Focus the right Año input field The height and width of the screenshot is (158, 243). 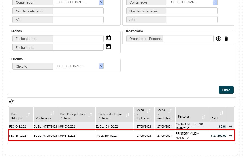point(192,20)
